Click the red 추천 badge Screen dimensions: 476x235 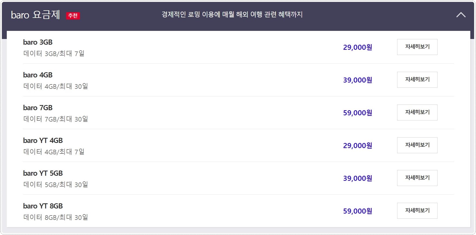[x=73, y=16]
